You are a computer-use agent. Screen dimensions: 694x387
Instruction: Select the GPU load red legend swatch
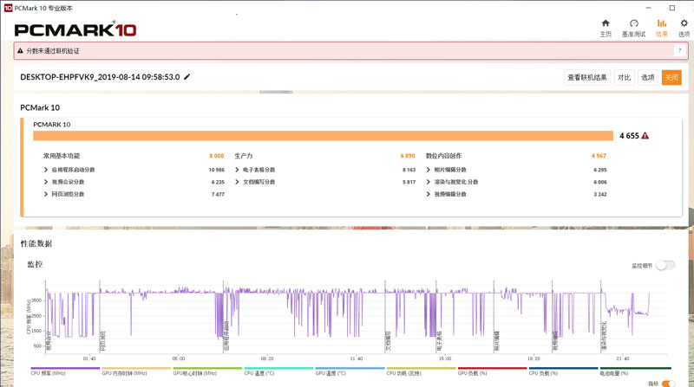[492, 368]
